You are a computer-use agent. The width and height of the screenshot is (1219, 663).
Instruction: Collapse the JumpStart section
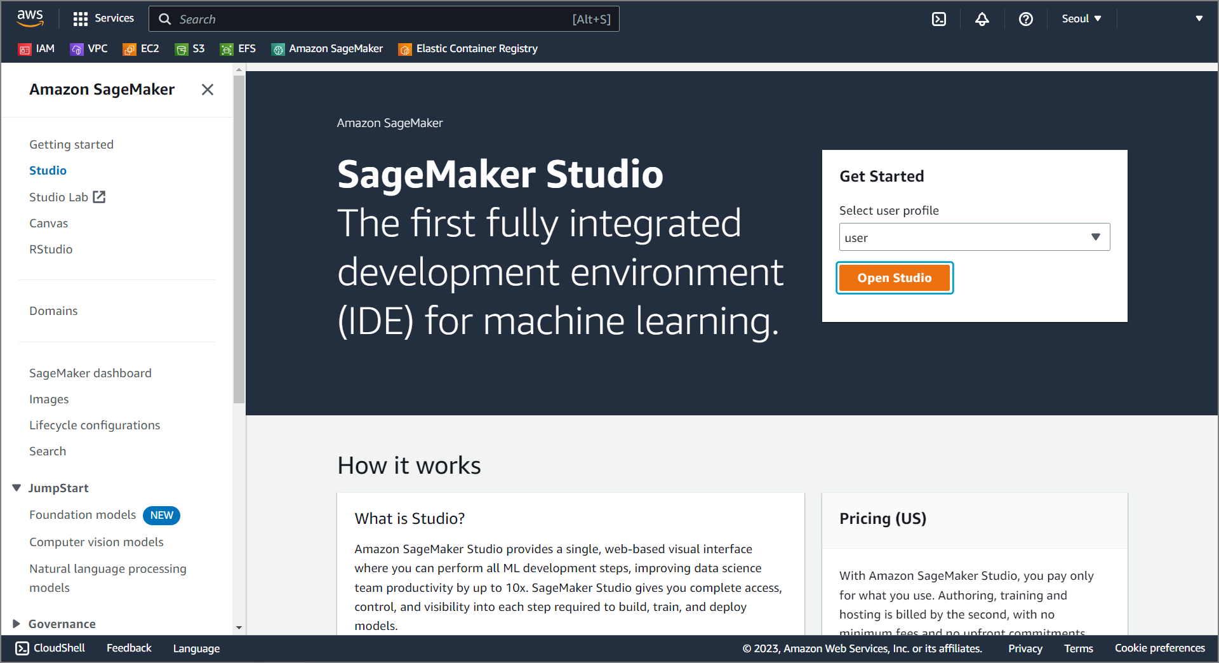[x=17, y=488]
